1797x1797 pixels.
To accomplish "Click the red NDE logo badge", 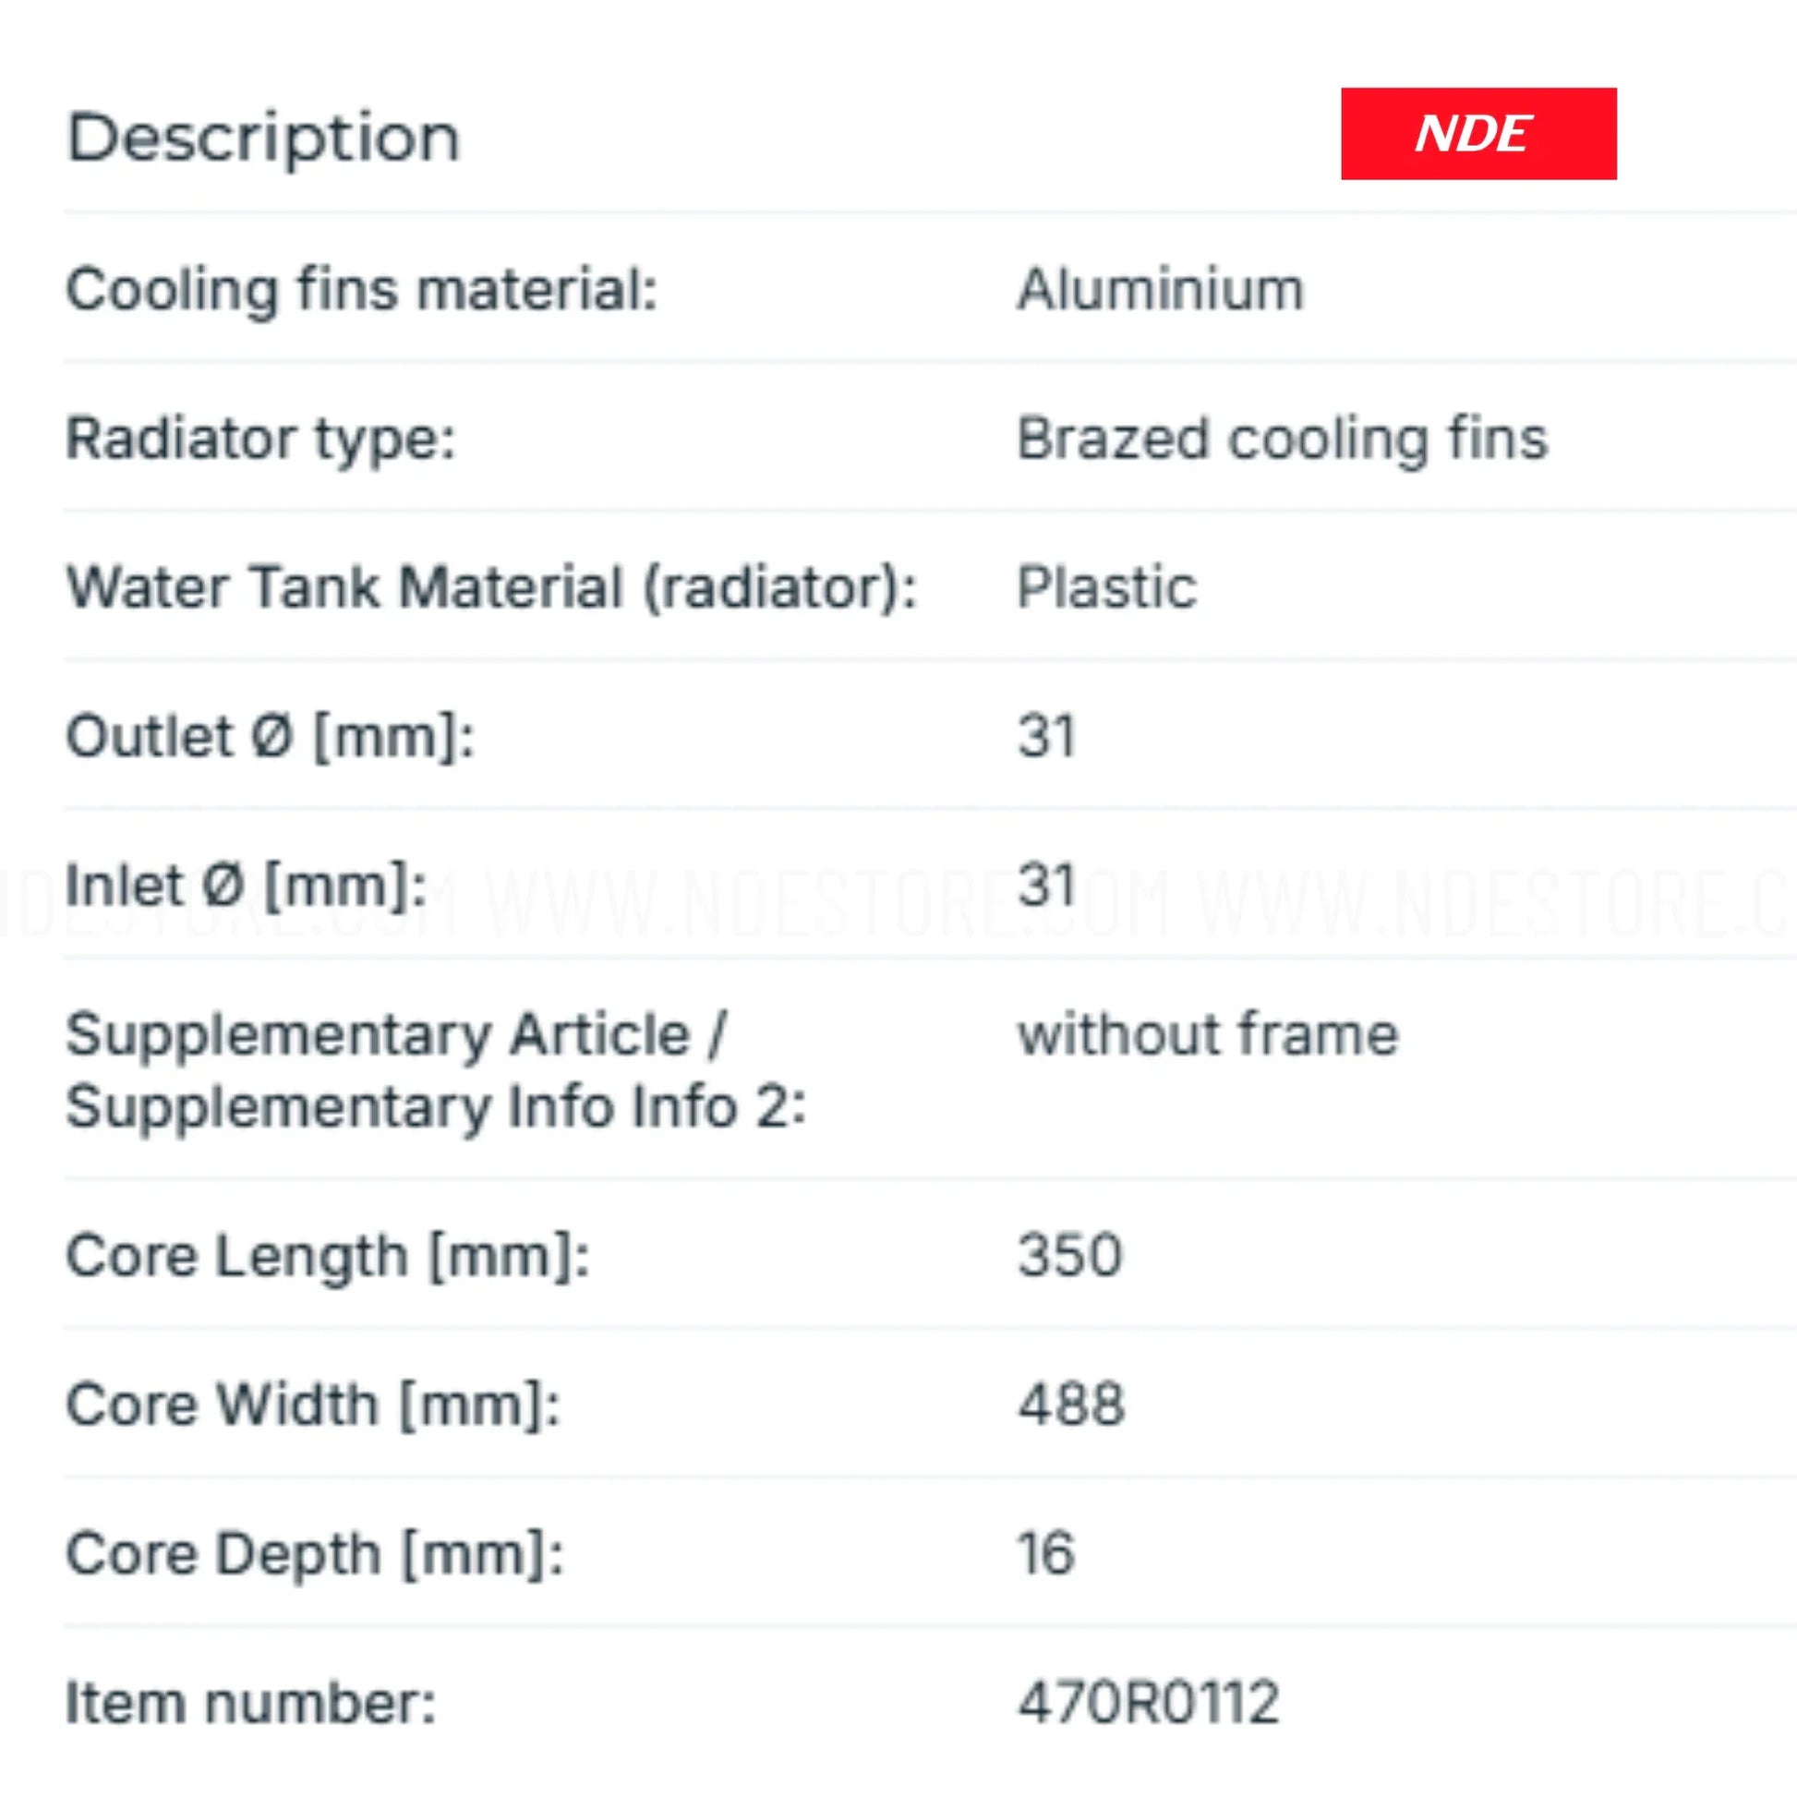I will click(1479, 134).
